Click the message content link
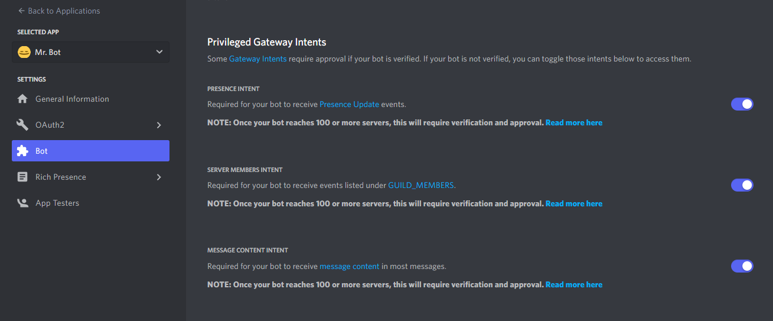Image resolution: width=773 pixels, height=321 pixels. pyautogui.click(x=350, y=267)
